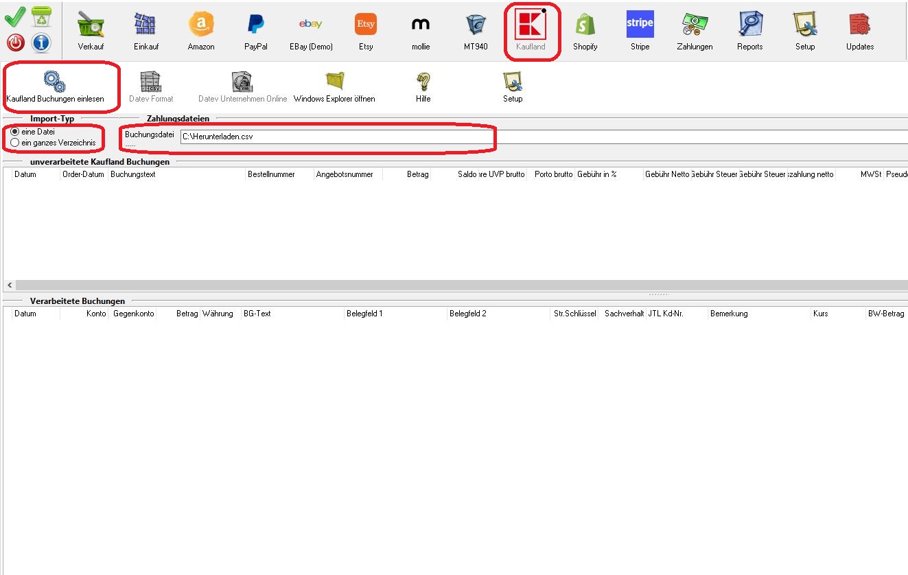Image resolution: width=908 pixels, height=575 pixels.
Task: Choose 'ein ganzes Verzeichnis' radio option
Action: (x=15, y=142)
